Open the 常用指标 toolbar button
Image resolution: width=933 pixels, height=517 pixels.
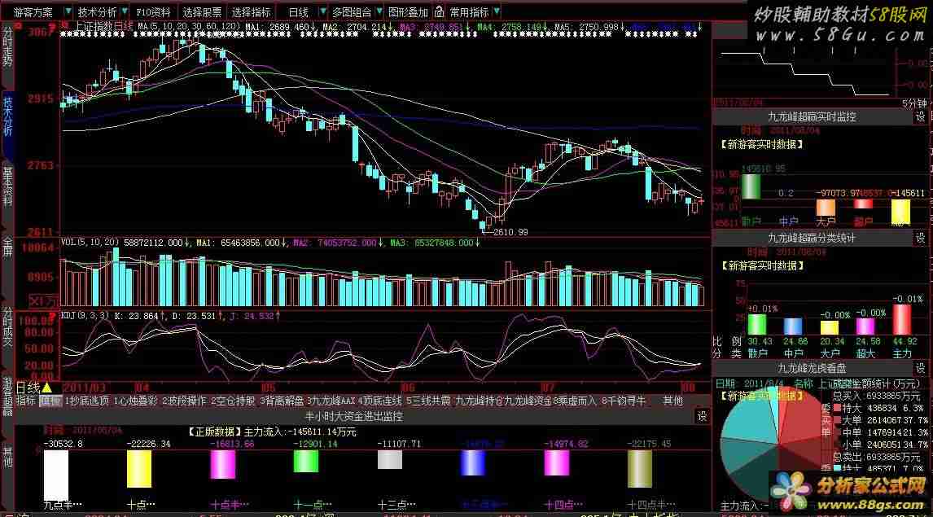click(x=470, y=12)
